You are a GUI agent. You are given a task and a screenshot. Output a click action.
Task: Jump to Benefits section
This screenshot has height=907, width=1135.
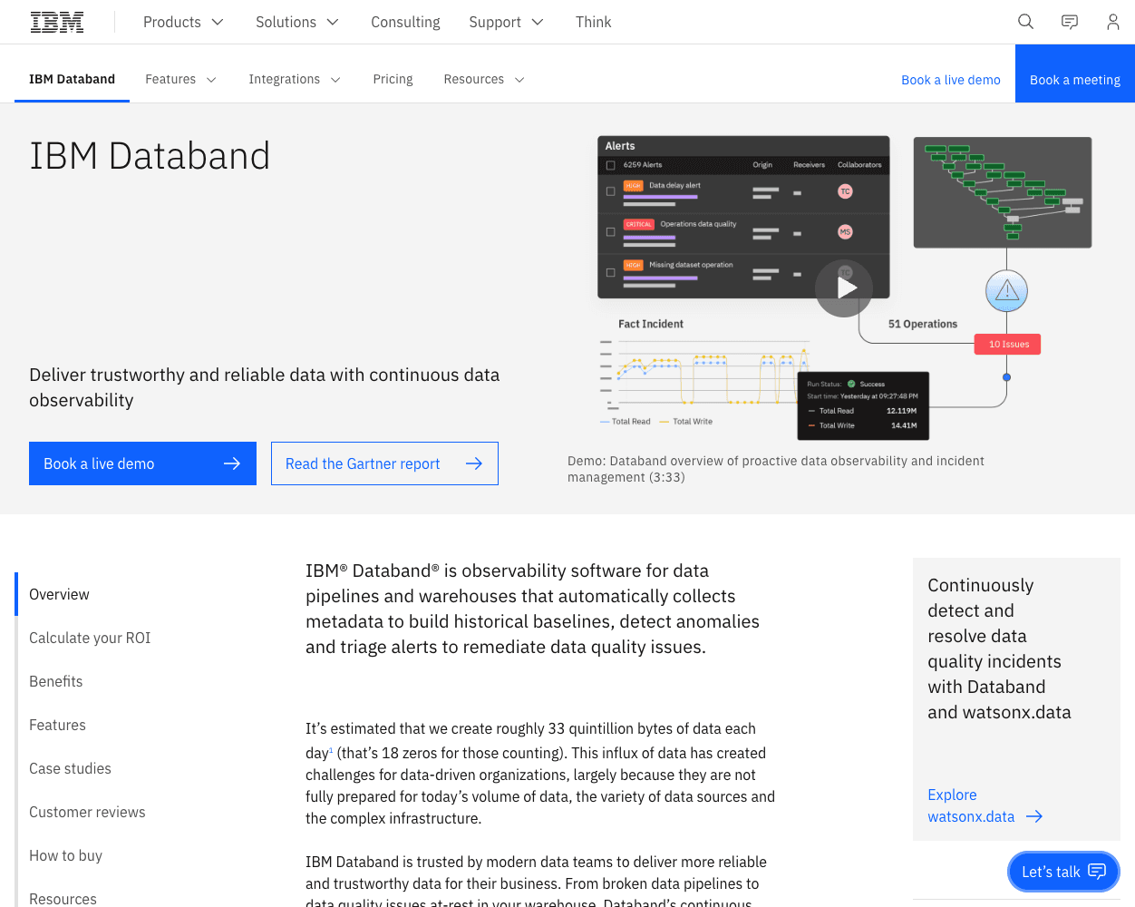click(x=55, y=681)
